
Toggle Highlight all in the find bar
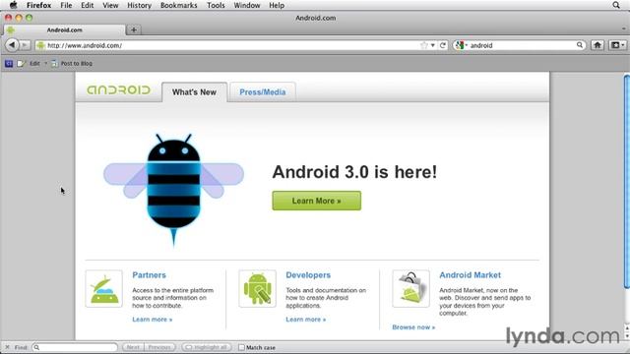pyautogui.click(x=207, y=347)
